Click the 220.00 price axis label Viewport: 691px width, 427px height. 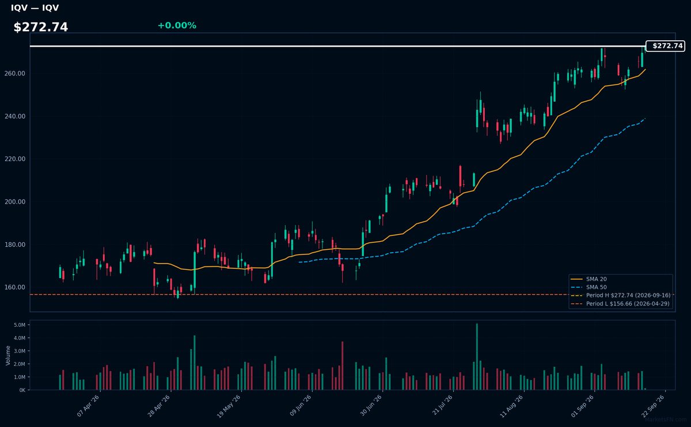click(x=16, y=159)
